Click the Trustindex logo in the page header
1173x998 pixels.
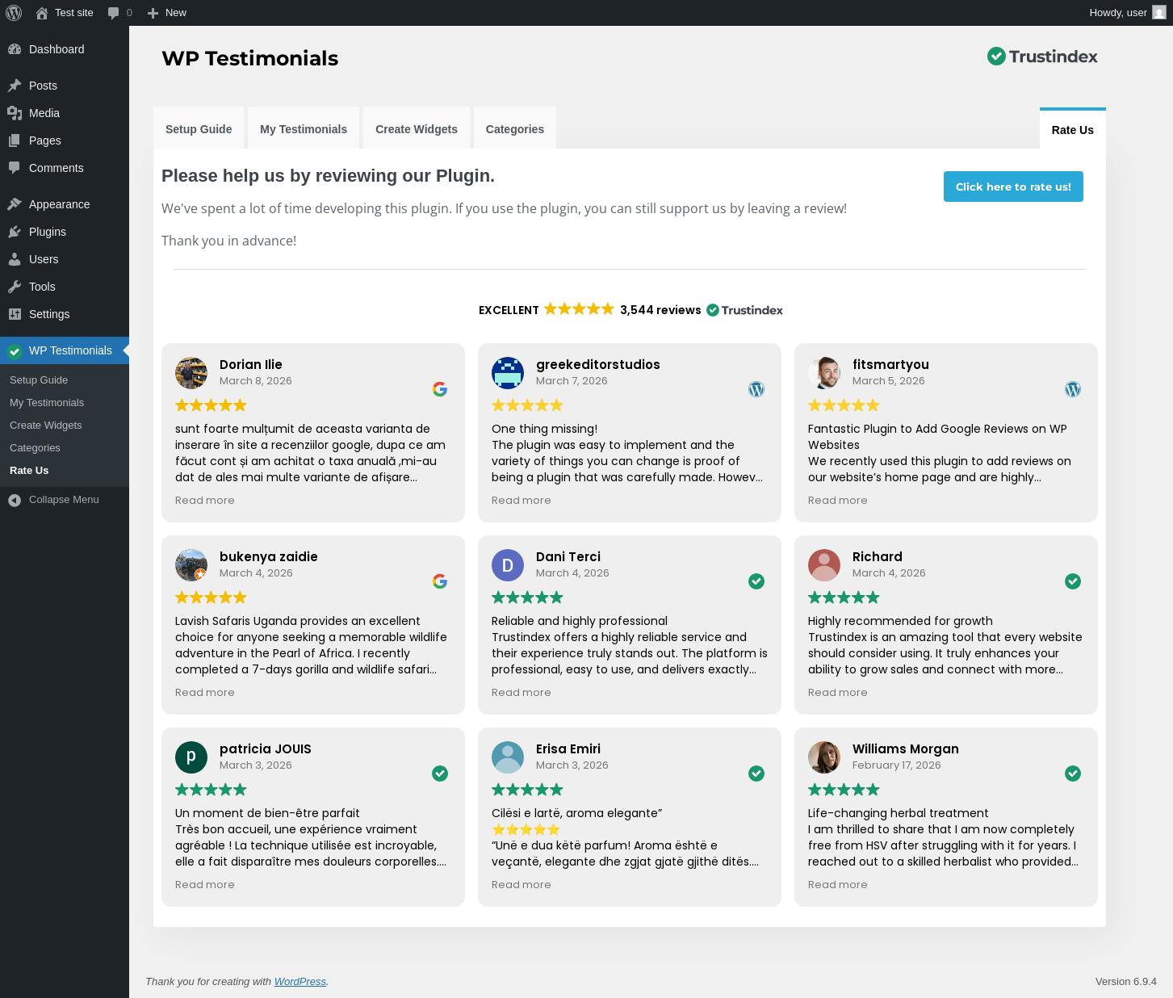pos(1042,57)
